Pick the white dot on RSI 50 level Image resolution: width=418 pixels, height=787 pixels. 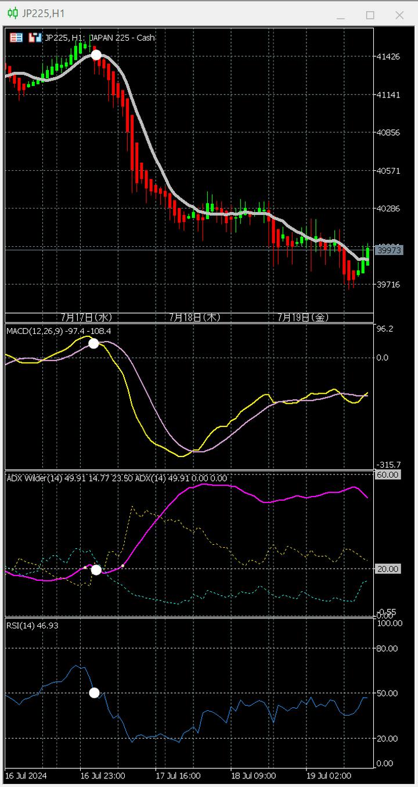click(94, 692)
